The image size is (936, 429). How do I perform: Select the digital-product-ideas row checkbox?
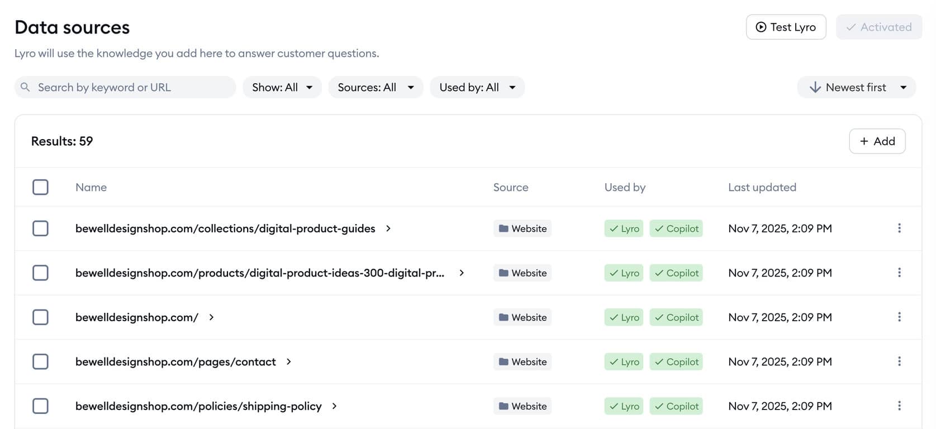click(40, 273)
